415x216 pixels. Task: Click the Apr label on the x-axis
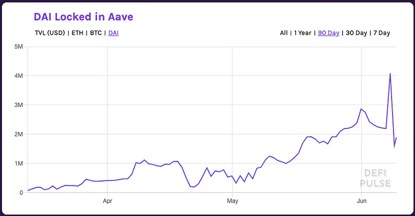pyautogui.click(x=108, y=201)
